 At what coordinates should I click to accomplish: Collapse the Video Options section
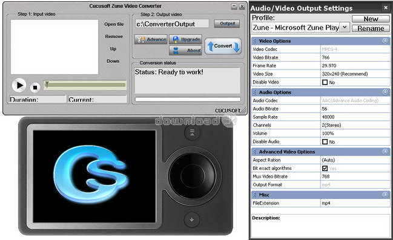pos(385,41)
